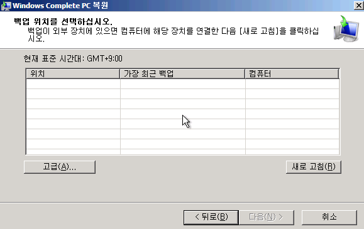Image resolution: width=364 pixels, height=229 pixels.
Task: Sort by the 가장 최근 백업 column header
Action: pyautogui.click(x=182, y=73)
